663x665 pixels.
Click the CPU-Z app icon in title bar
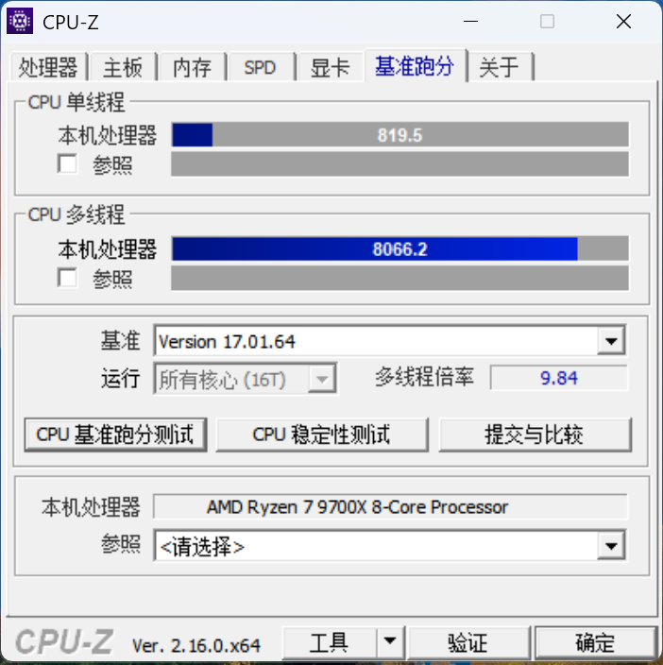20,21
